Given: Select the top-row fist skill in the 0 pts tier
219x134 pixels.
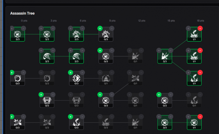Looking at the screenshot, I should pyautogui.click(x=18, y=34).
